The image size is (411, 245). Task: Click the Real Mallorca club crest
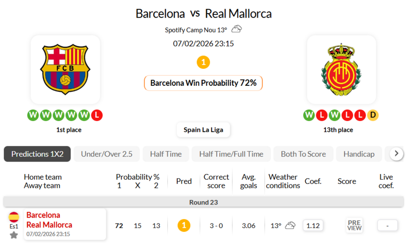point(341,69)
